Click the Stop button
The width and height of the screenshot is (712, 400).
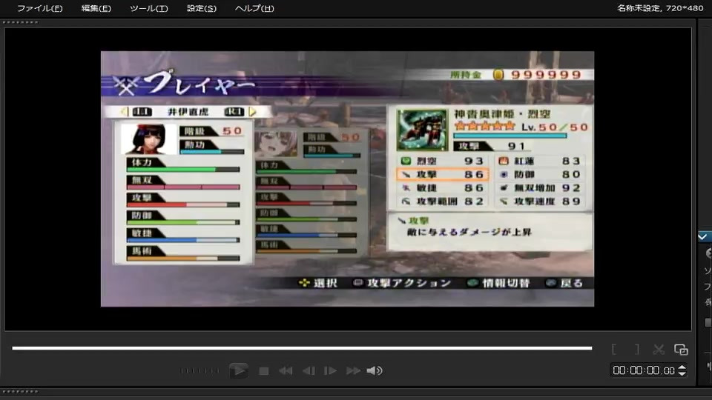click(263, 371)
